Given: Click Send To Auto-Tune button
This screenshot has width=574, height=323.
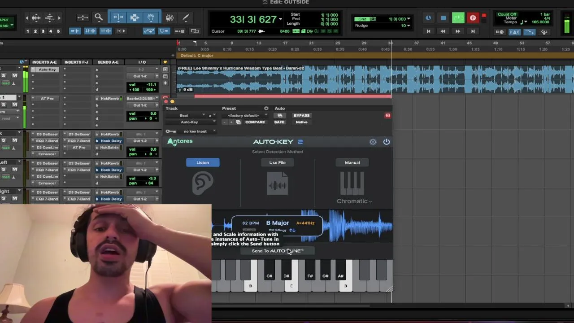Looking at the screenshot, I should pos(278,251).
